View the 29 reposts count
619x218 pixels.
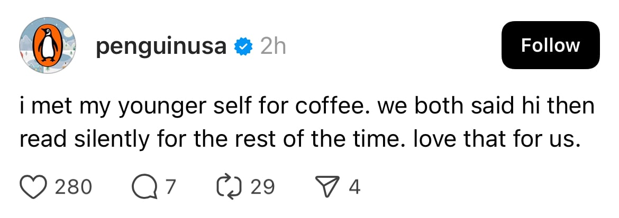(x=262, y=187)
